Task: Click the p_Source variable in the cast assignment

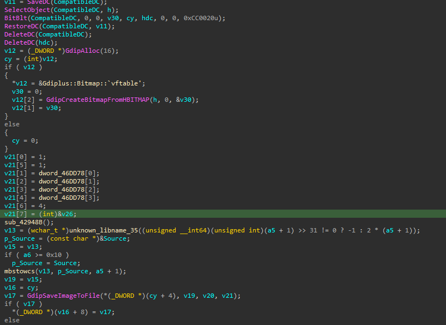Action: (x=19, y=238)
